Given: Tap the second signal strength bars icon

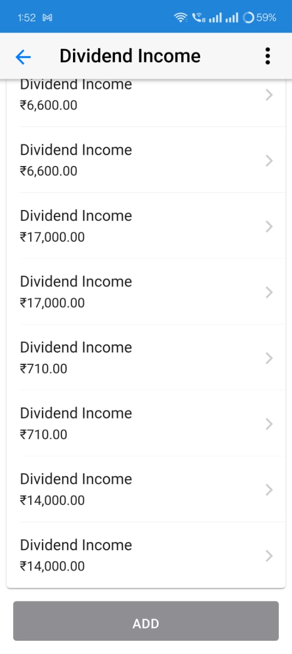Looking at the screenshot, I should (x=232, y=18).
